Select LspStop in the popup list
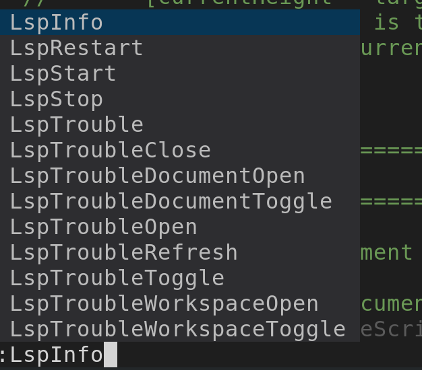The width and height of the screenshot is (422, 370). (180, 99)
